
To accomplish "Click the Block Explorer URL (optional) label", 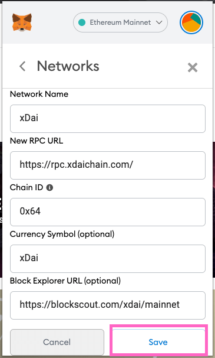I will point(65,281).
